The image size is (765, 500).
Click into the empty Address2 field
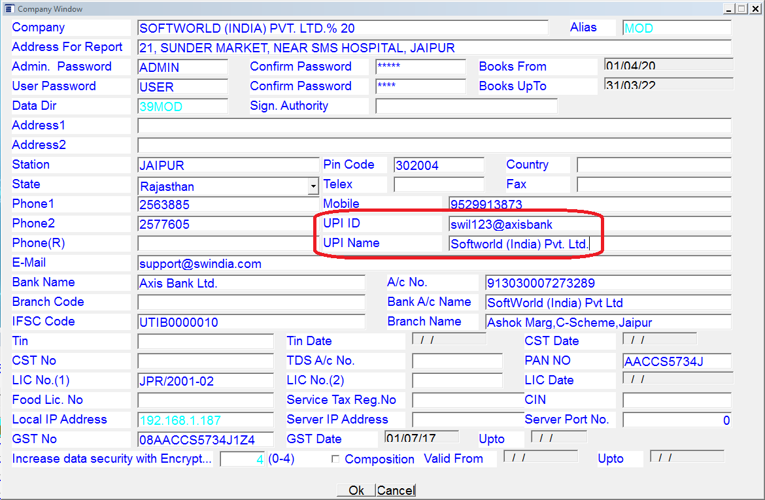434,145
